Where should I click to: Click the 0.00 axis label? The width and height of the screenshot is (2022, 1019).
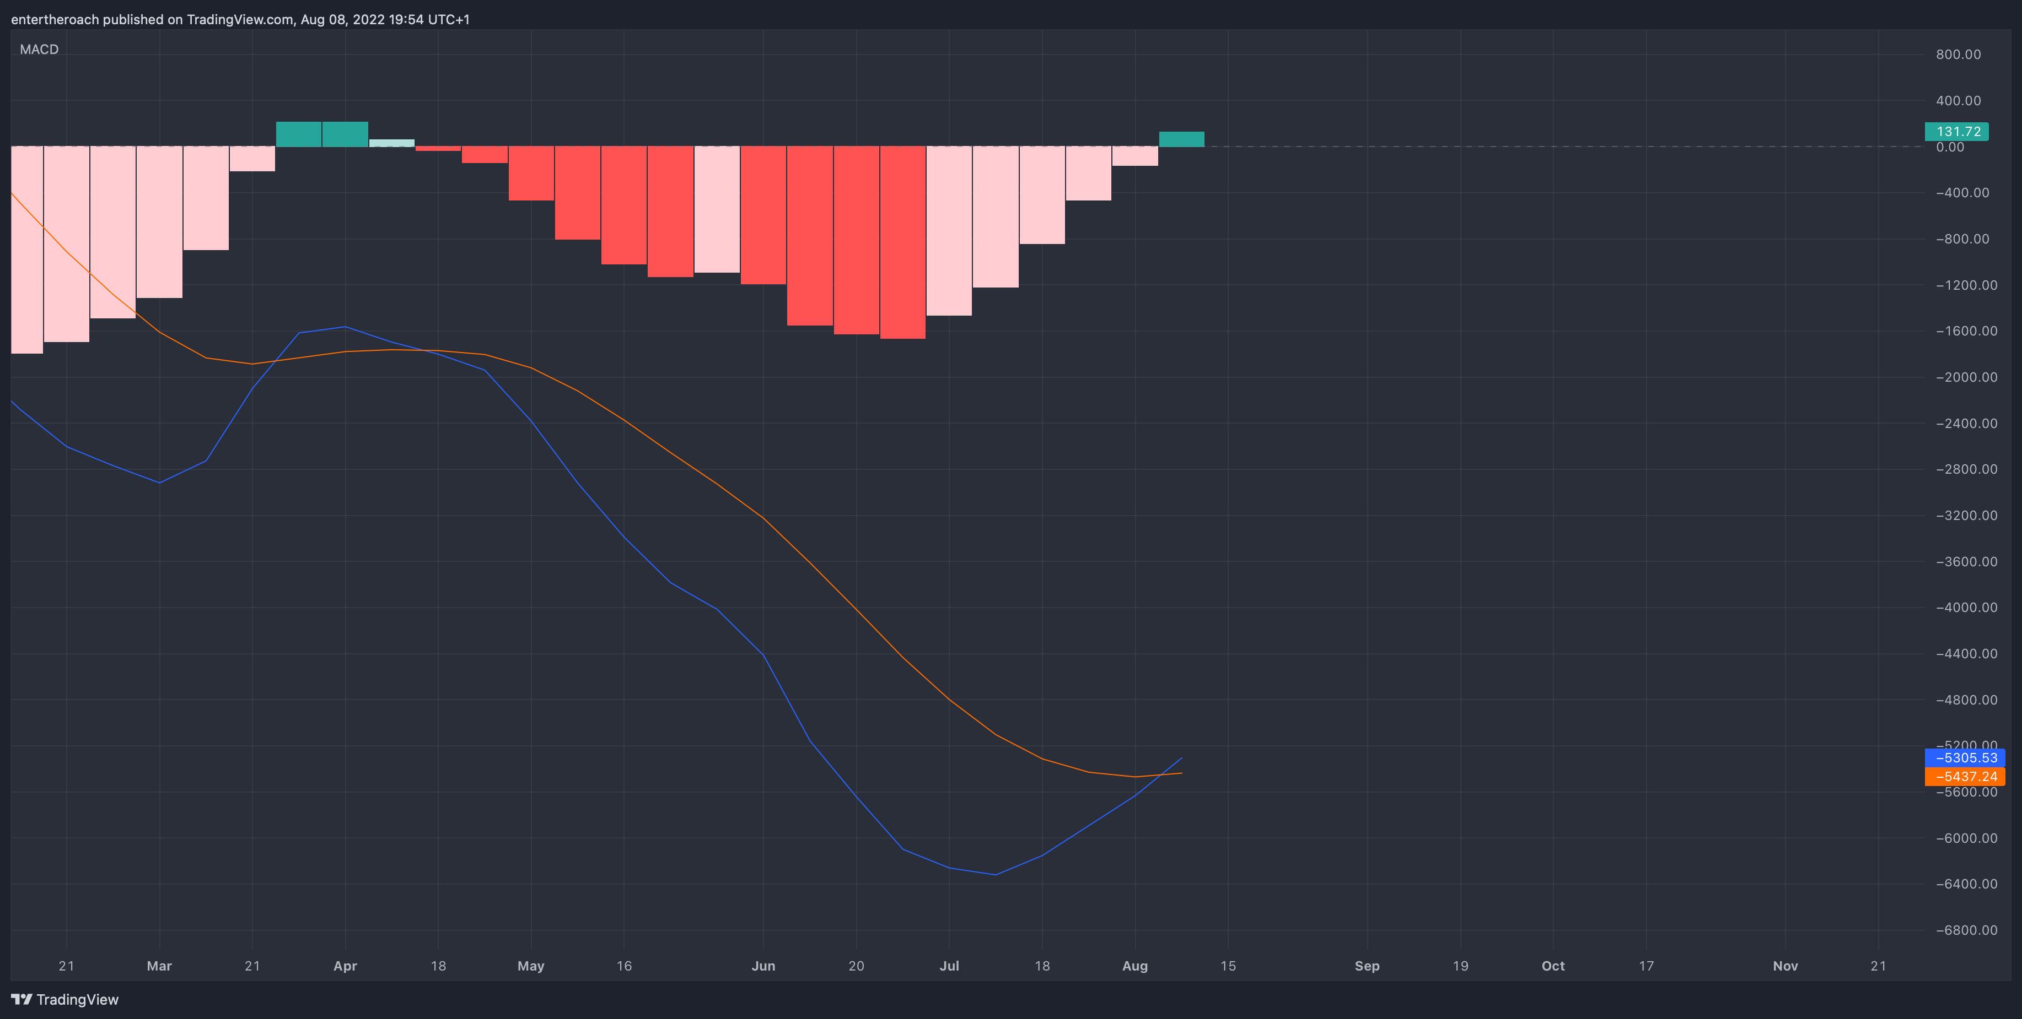point(1950,148)
